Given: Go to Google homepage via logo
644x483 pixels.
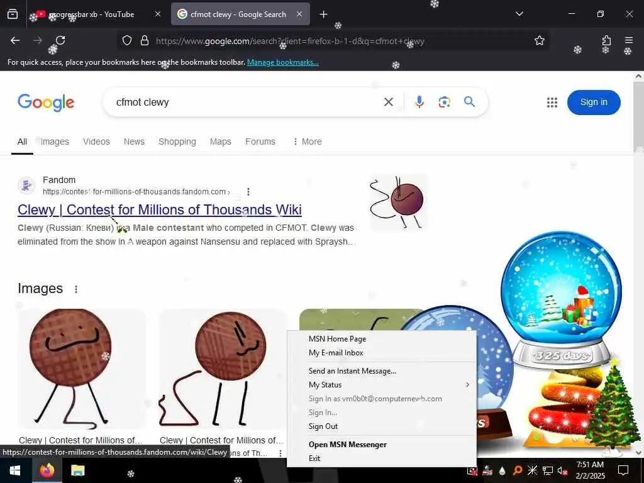Looking at the screenshot, I should point(46,103).
